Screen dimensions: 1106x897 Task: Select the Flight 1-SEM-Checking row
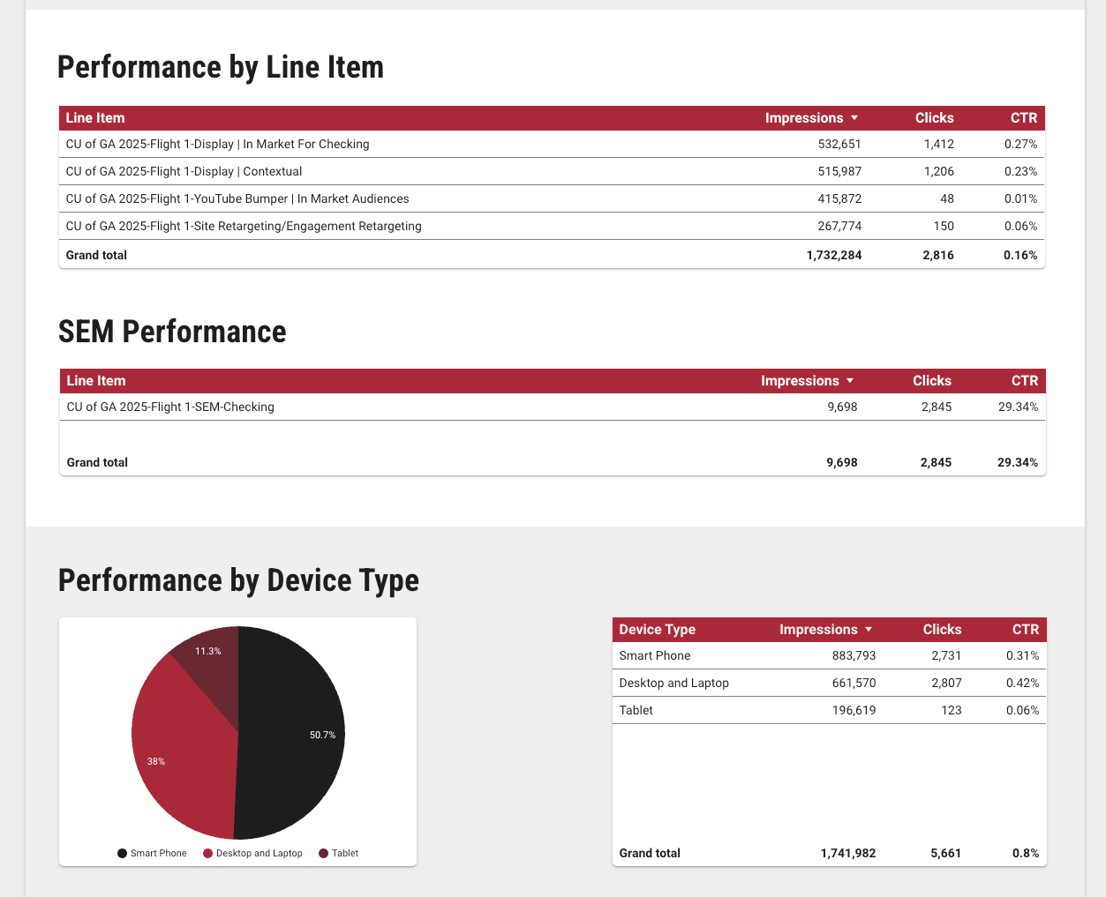point(170,407)
